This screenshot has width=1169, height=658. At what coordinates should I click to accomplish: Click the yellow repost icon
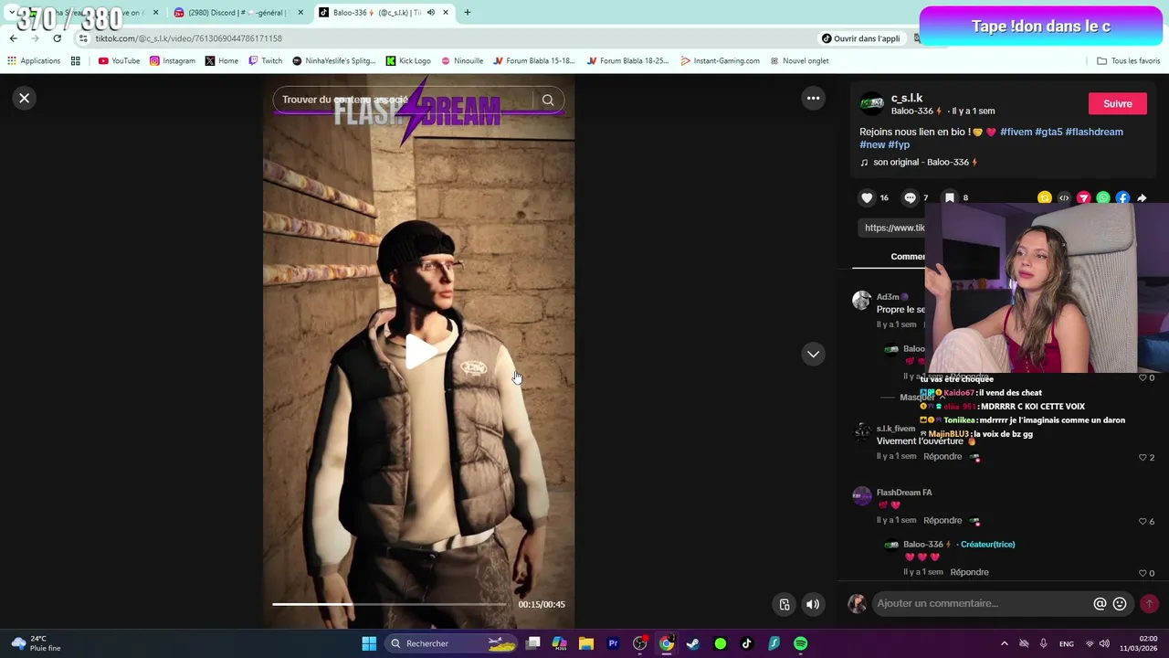click(x=1044, y=197)
